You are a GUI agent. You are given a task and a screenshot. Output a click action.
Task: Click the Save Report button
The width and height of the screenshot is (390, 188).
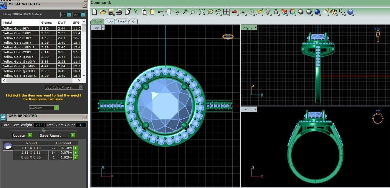tap(57, 135)
